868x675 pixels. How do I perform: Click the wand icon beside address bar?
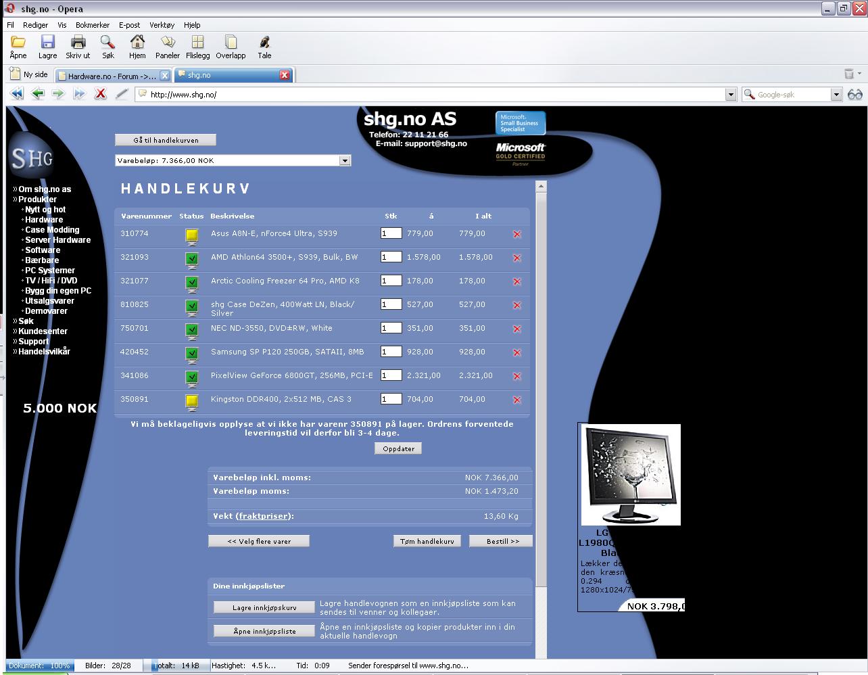coord(122,94)
